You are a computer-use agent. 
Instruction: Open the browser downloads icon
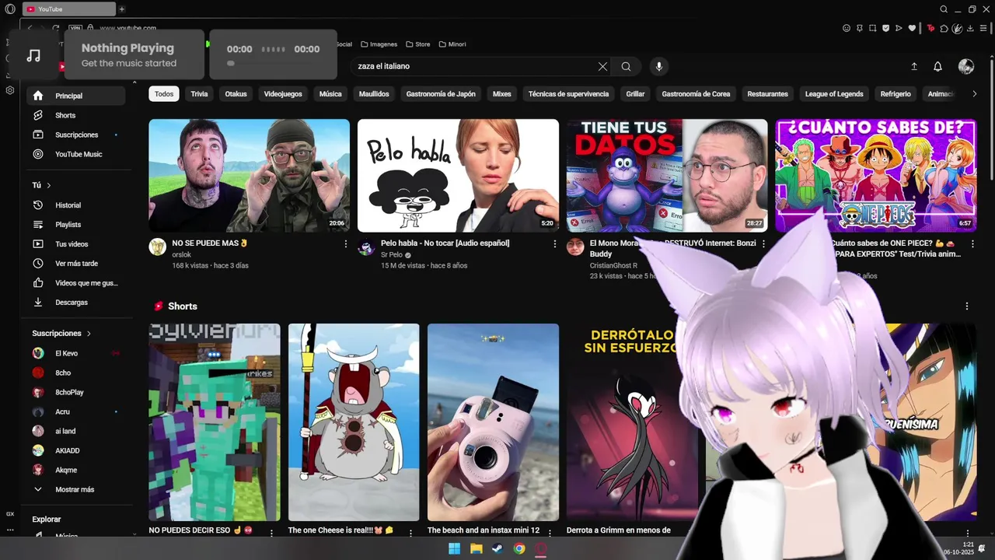pyautogui.click(x=971, y=28)
